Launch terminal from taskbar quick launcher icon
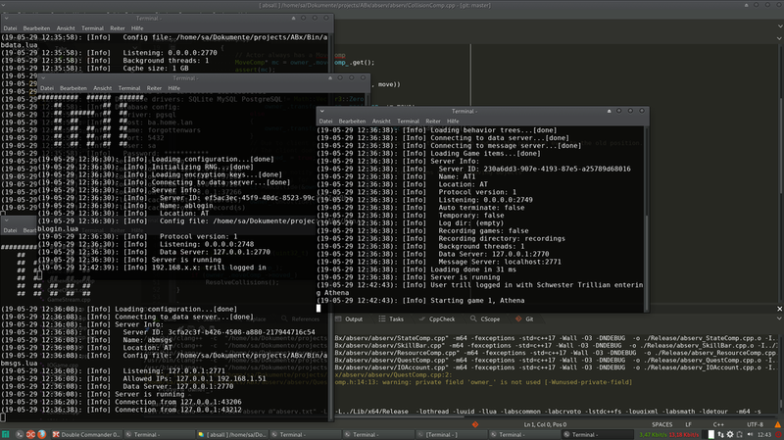Screen dimensions: 784x440 [x=20, y=434]
